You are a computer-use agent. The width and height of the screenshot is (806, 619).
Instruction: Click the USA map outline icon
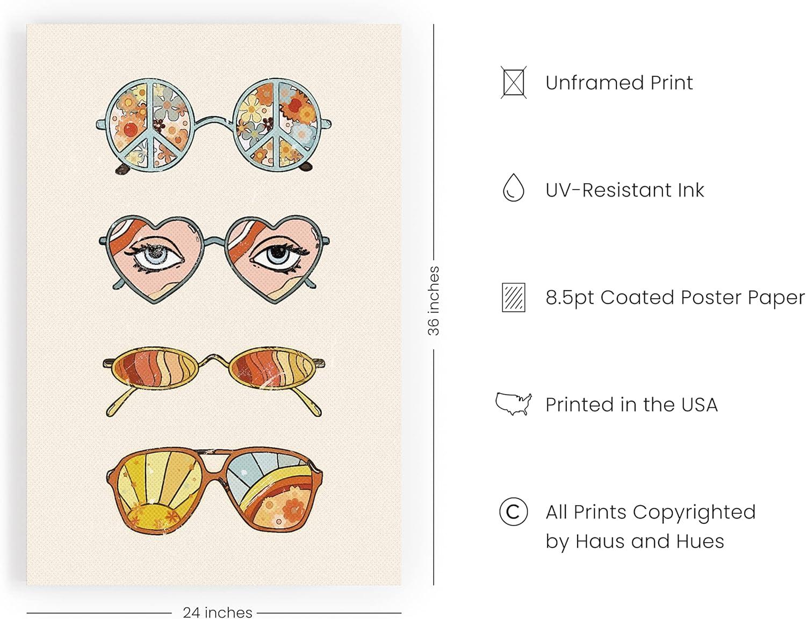(513, 404)
